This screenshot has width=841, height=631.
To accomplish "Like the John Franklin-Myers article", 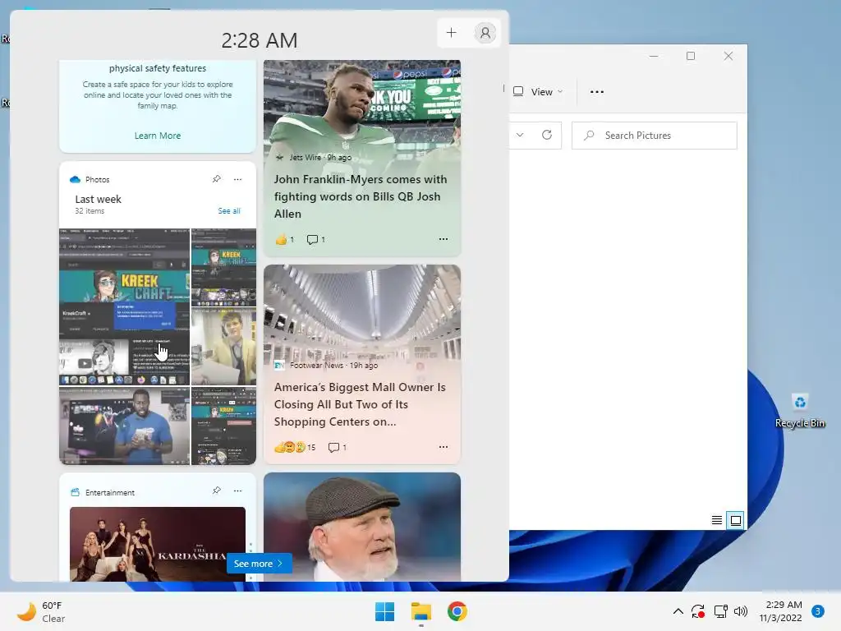I will [284, 239].
